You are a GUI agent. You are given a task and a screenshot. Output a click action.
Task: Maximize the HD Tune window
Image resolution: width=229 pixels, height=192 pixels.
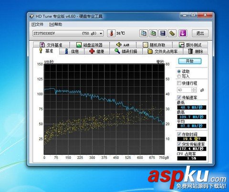coord(193,15)
